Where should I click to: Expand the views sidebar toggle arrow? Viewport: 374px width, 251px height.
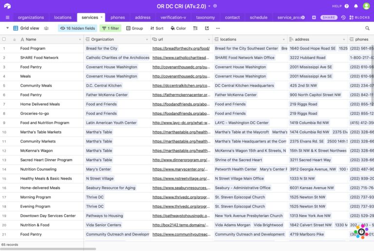click(x=7, y=28)
